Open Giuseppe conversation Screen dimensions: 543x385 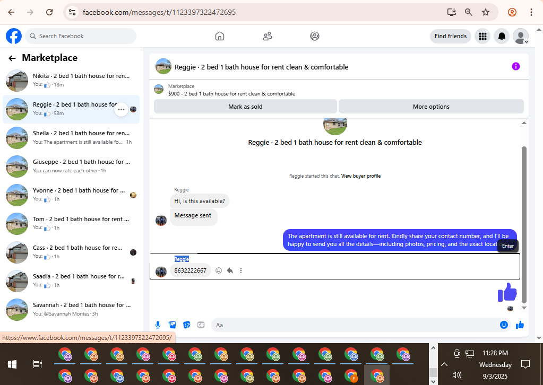[x=71, y=167]
